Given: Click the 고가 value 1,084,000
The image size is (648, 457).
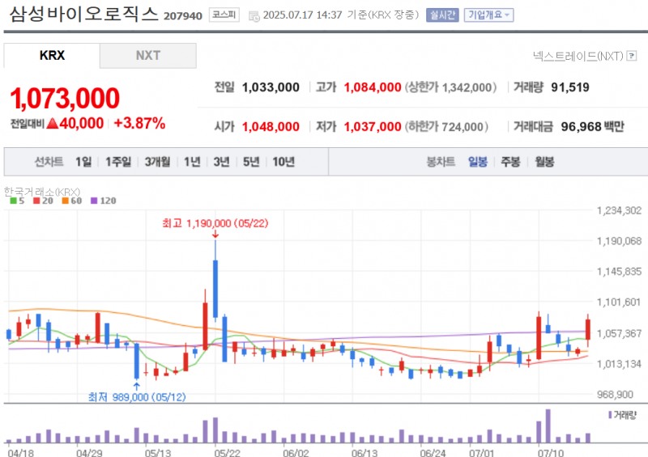Looking at the screenshot, I should (373, 87).
